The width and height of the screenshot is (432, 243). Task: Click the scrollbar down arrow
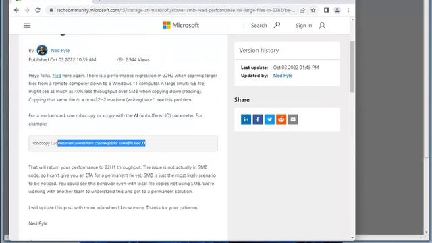tap(352, 238)
